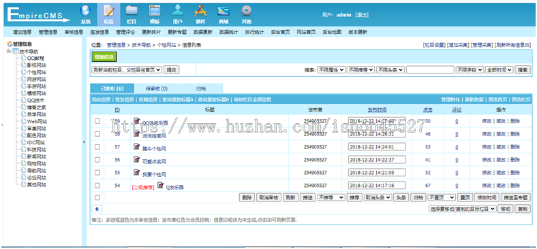Click the 搜索 button
The width and height of the screenshot is (537, 249).
coord(523,70)
